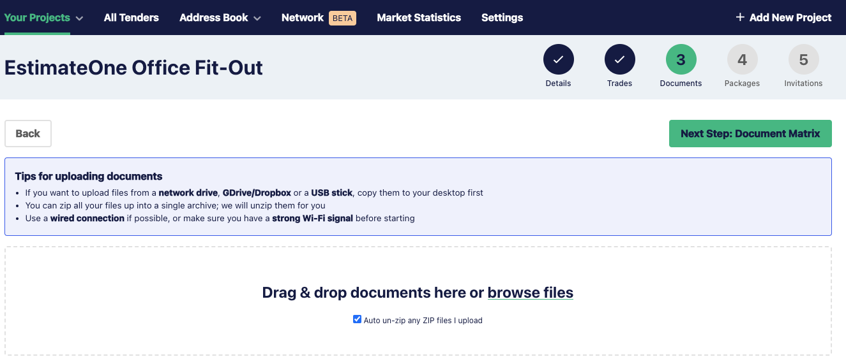Go to All Tenders

tap(132, 18)
